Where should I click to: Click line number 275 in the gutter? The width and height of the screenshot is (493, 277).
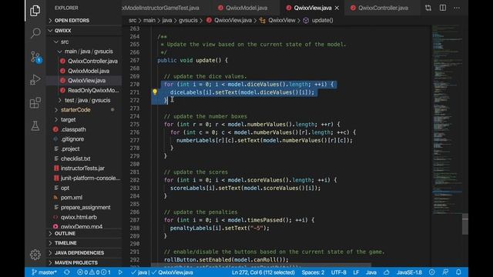135,125
